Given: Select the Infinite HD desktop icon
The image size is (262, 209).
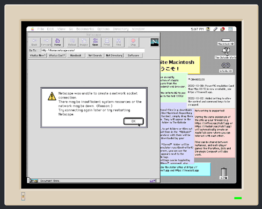Looking at the screenshot, I should point(226,67).
